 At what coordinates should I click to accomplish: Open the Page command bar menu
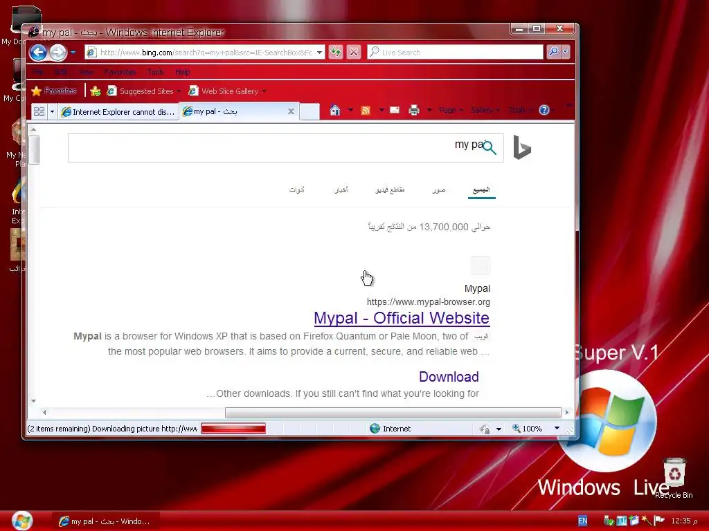pos(451,110)
